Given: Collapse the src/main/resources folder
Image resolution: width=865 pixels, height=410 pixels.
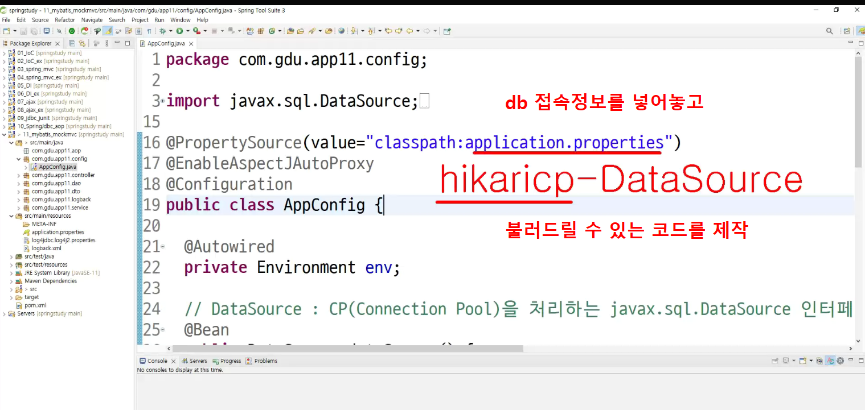Looking at the screenshot, I should 11,216.
